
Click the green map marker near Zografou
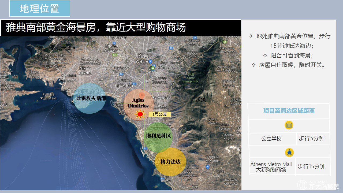click(153, 68)
